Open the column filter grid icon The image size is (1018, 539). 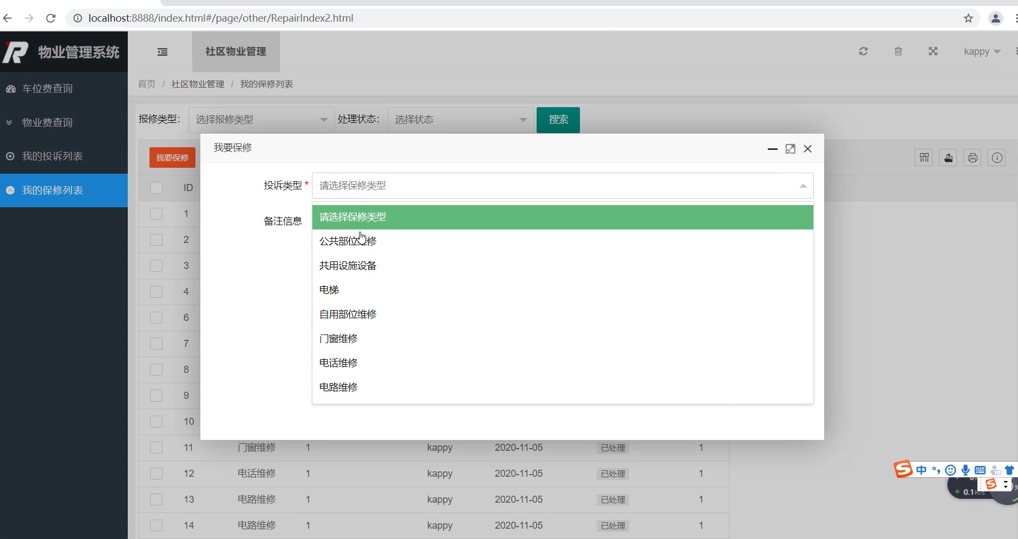click(x=924, y=158)
